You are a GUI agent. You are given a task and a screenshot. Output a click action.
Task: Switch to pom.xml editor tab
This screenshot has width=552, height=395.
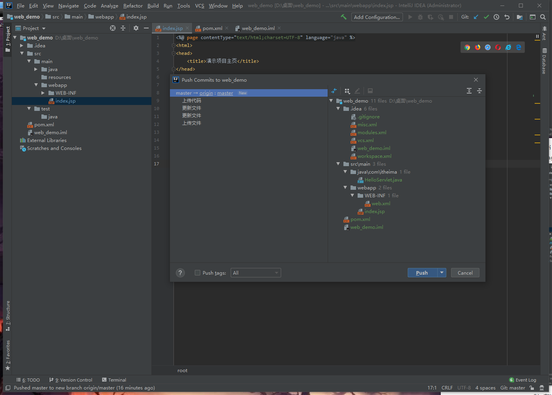213,28
